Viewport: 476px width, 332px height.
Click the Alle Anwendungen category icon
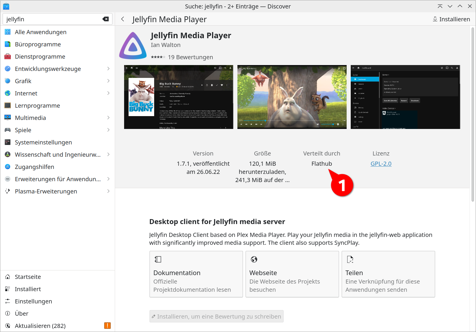tap(8, 32)
